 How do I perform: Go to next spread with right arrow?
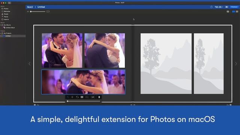pos(236,64)
